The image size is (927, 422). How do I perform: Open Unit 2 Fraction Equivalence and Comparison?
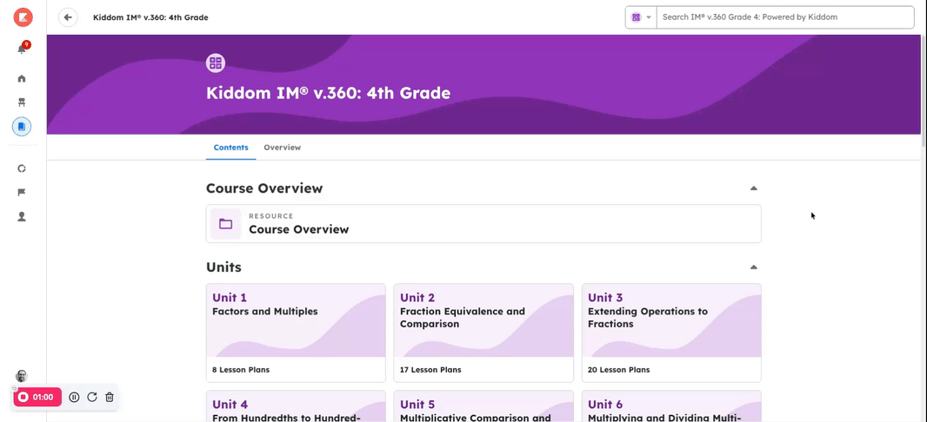tap(484, 333)
